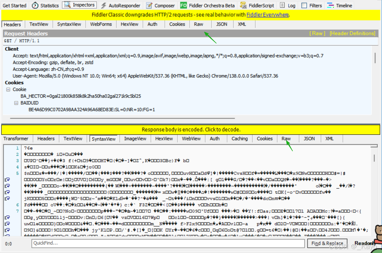Select the User-Agent header line
This screenshot has width=382, height=253.
tap(145, 76)
